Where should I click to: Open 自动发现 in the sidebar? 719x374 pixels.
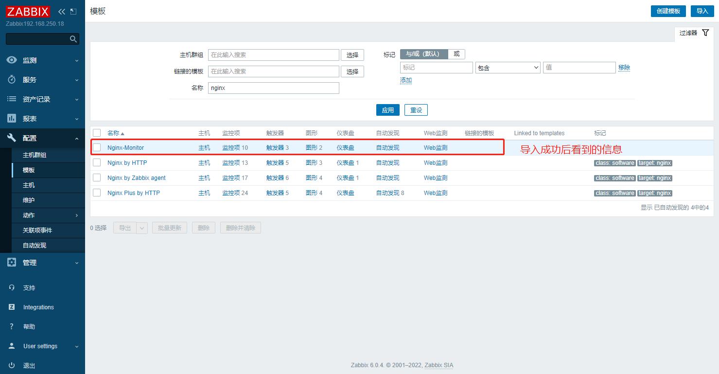click(35, 246)
